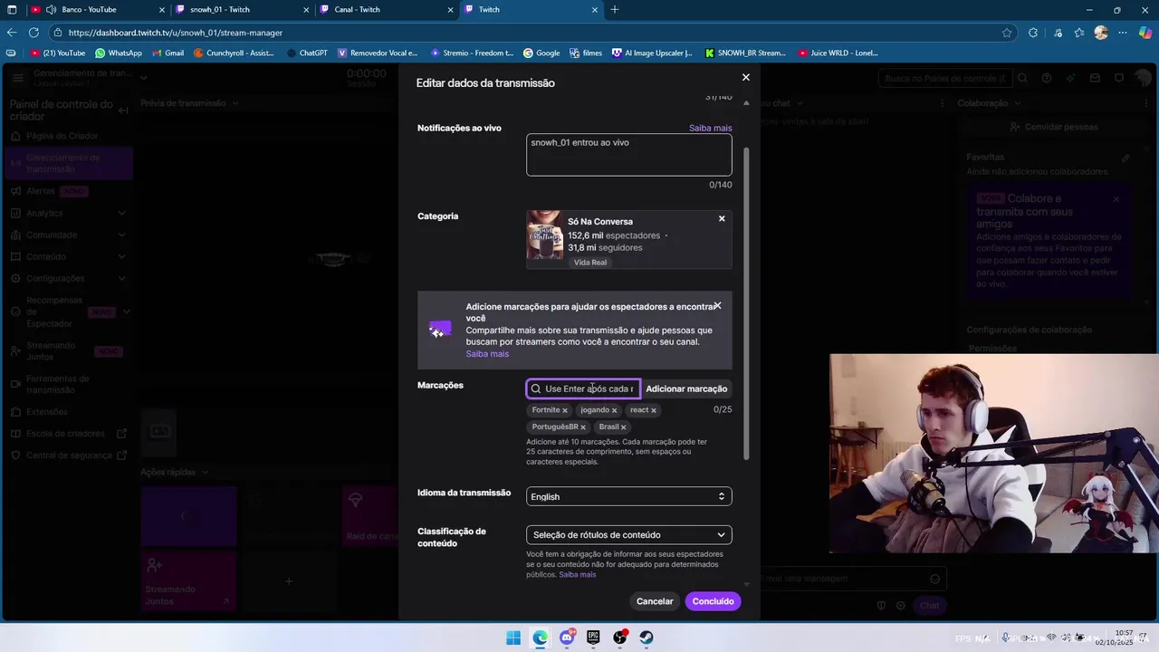Open Saiba mais link under content classification
The image size is (1159, 652).
578,574
